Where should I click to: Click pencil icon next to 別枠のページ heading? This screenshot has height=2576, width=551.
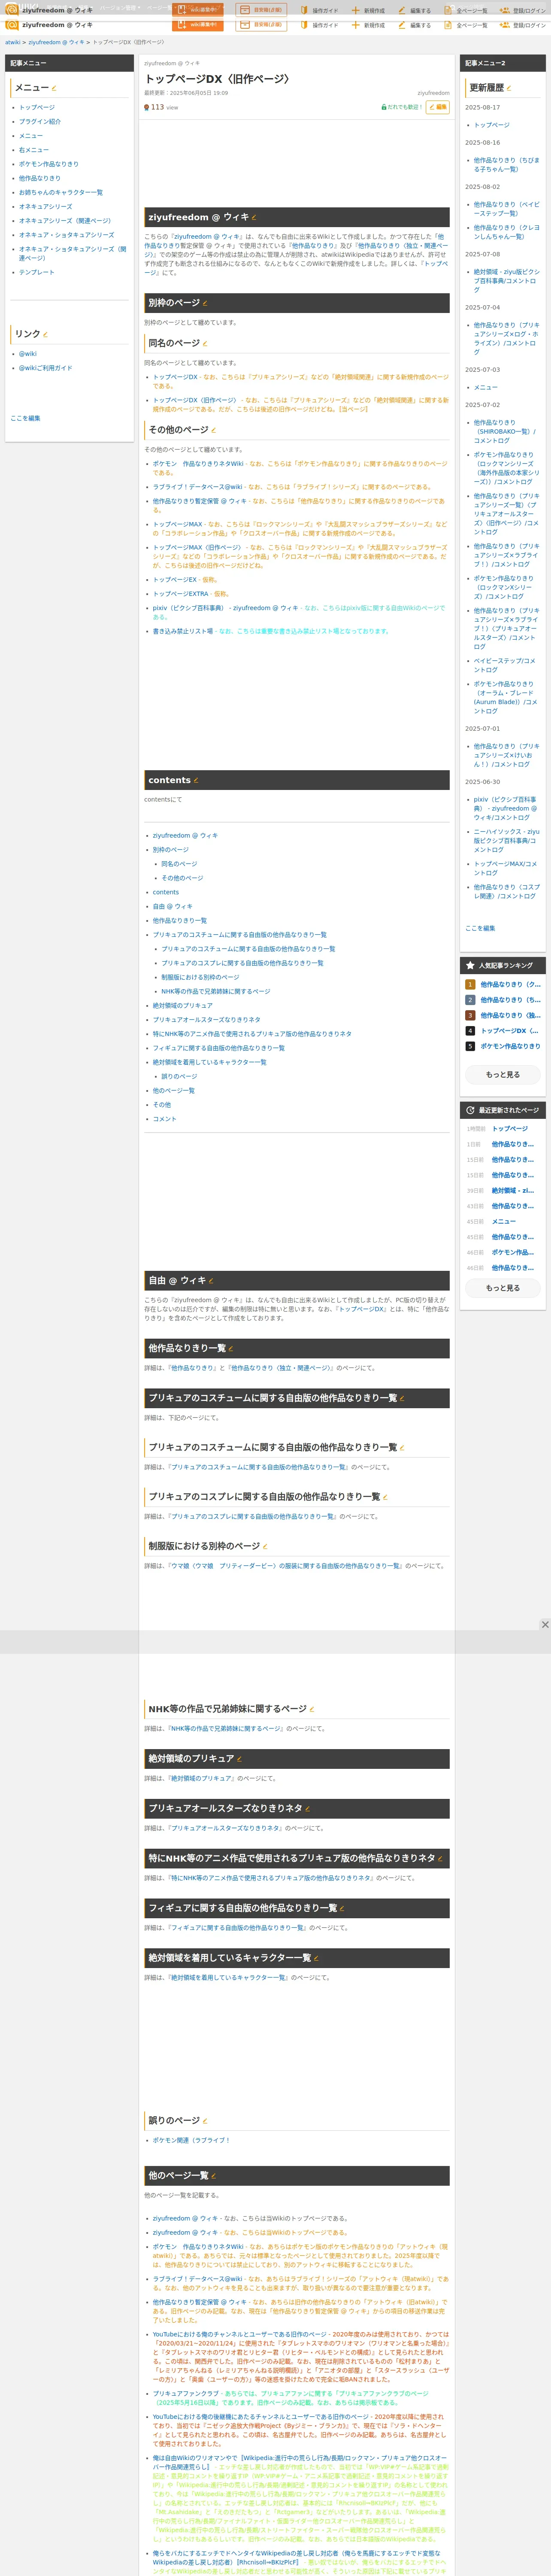click(205, 303)
